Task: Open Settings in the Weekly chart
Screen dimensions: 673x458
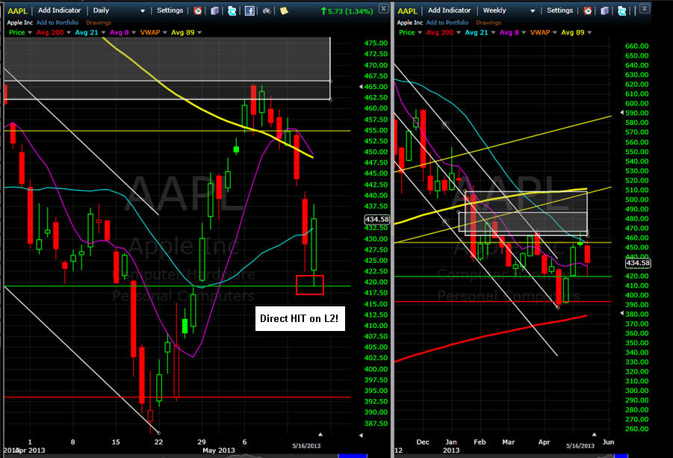Action: pos(559,10)
